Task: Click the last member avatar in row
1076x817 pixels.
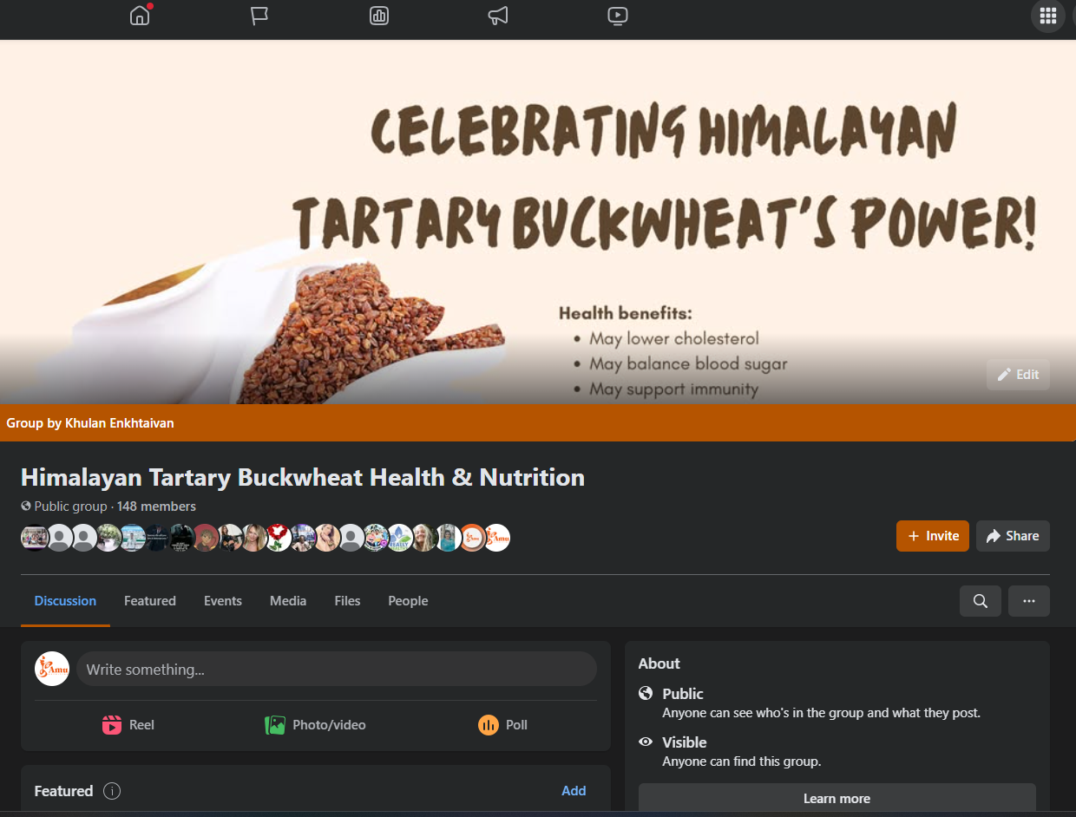Action: pyautogui.click(x=497, y=538)
